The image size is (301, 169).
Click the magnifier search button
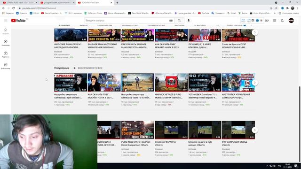click(x=179, y=21)
